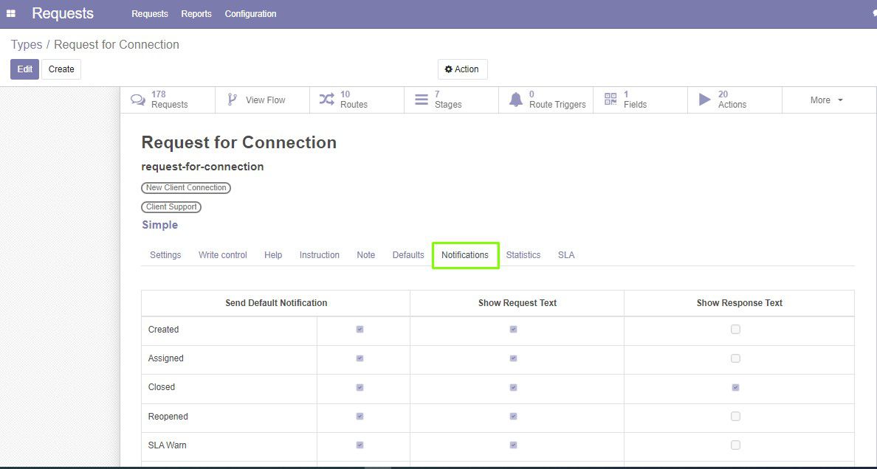Open the 7 Stages stat button
Screen dimensions: 877x469
(x=451, y=100)
